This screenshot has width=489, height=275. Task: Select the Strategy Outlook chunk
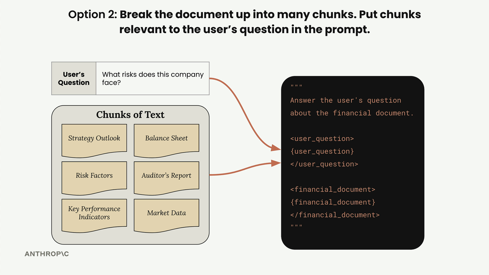94,141
